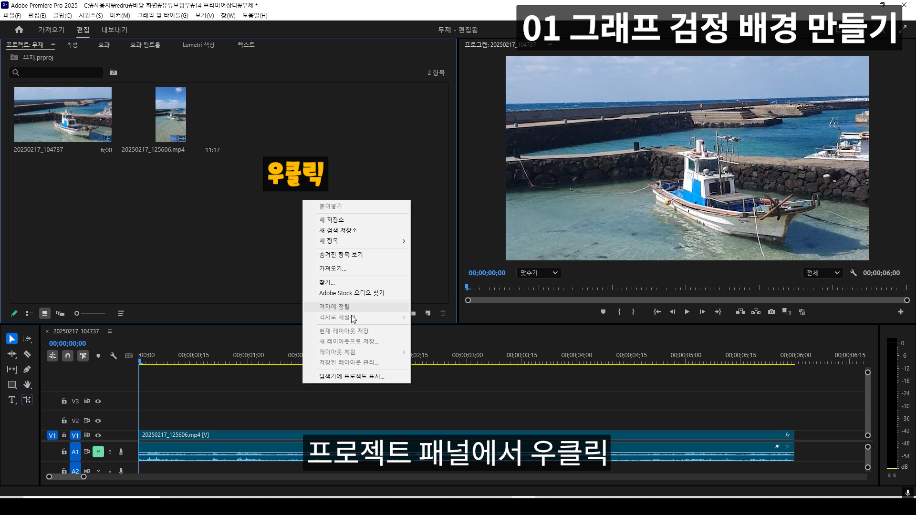Adjust the project thumbnail size slider
Screen dimensions: 916x515
[x=77, y=313]
